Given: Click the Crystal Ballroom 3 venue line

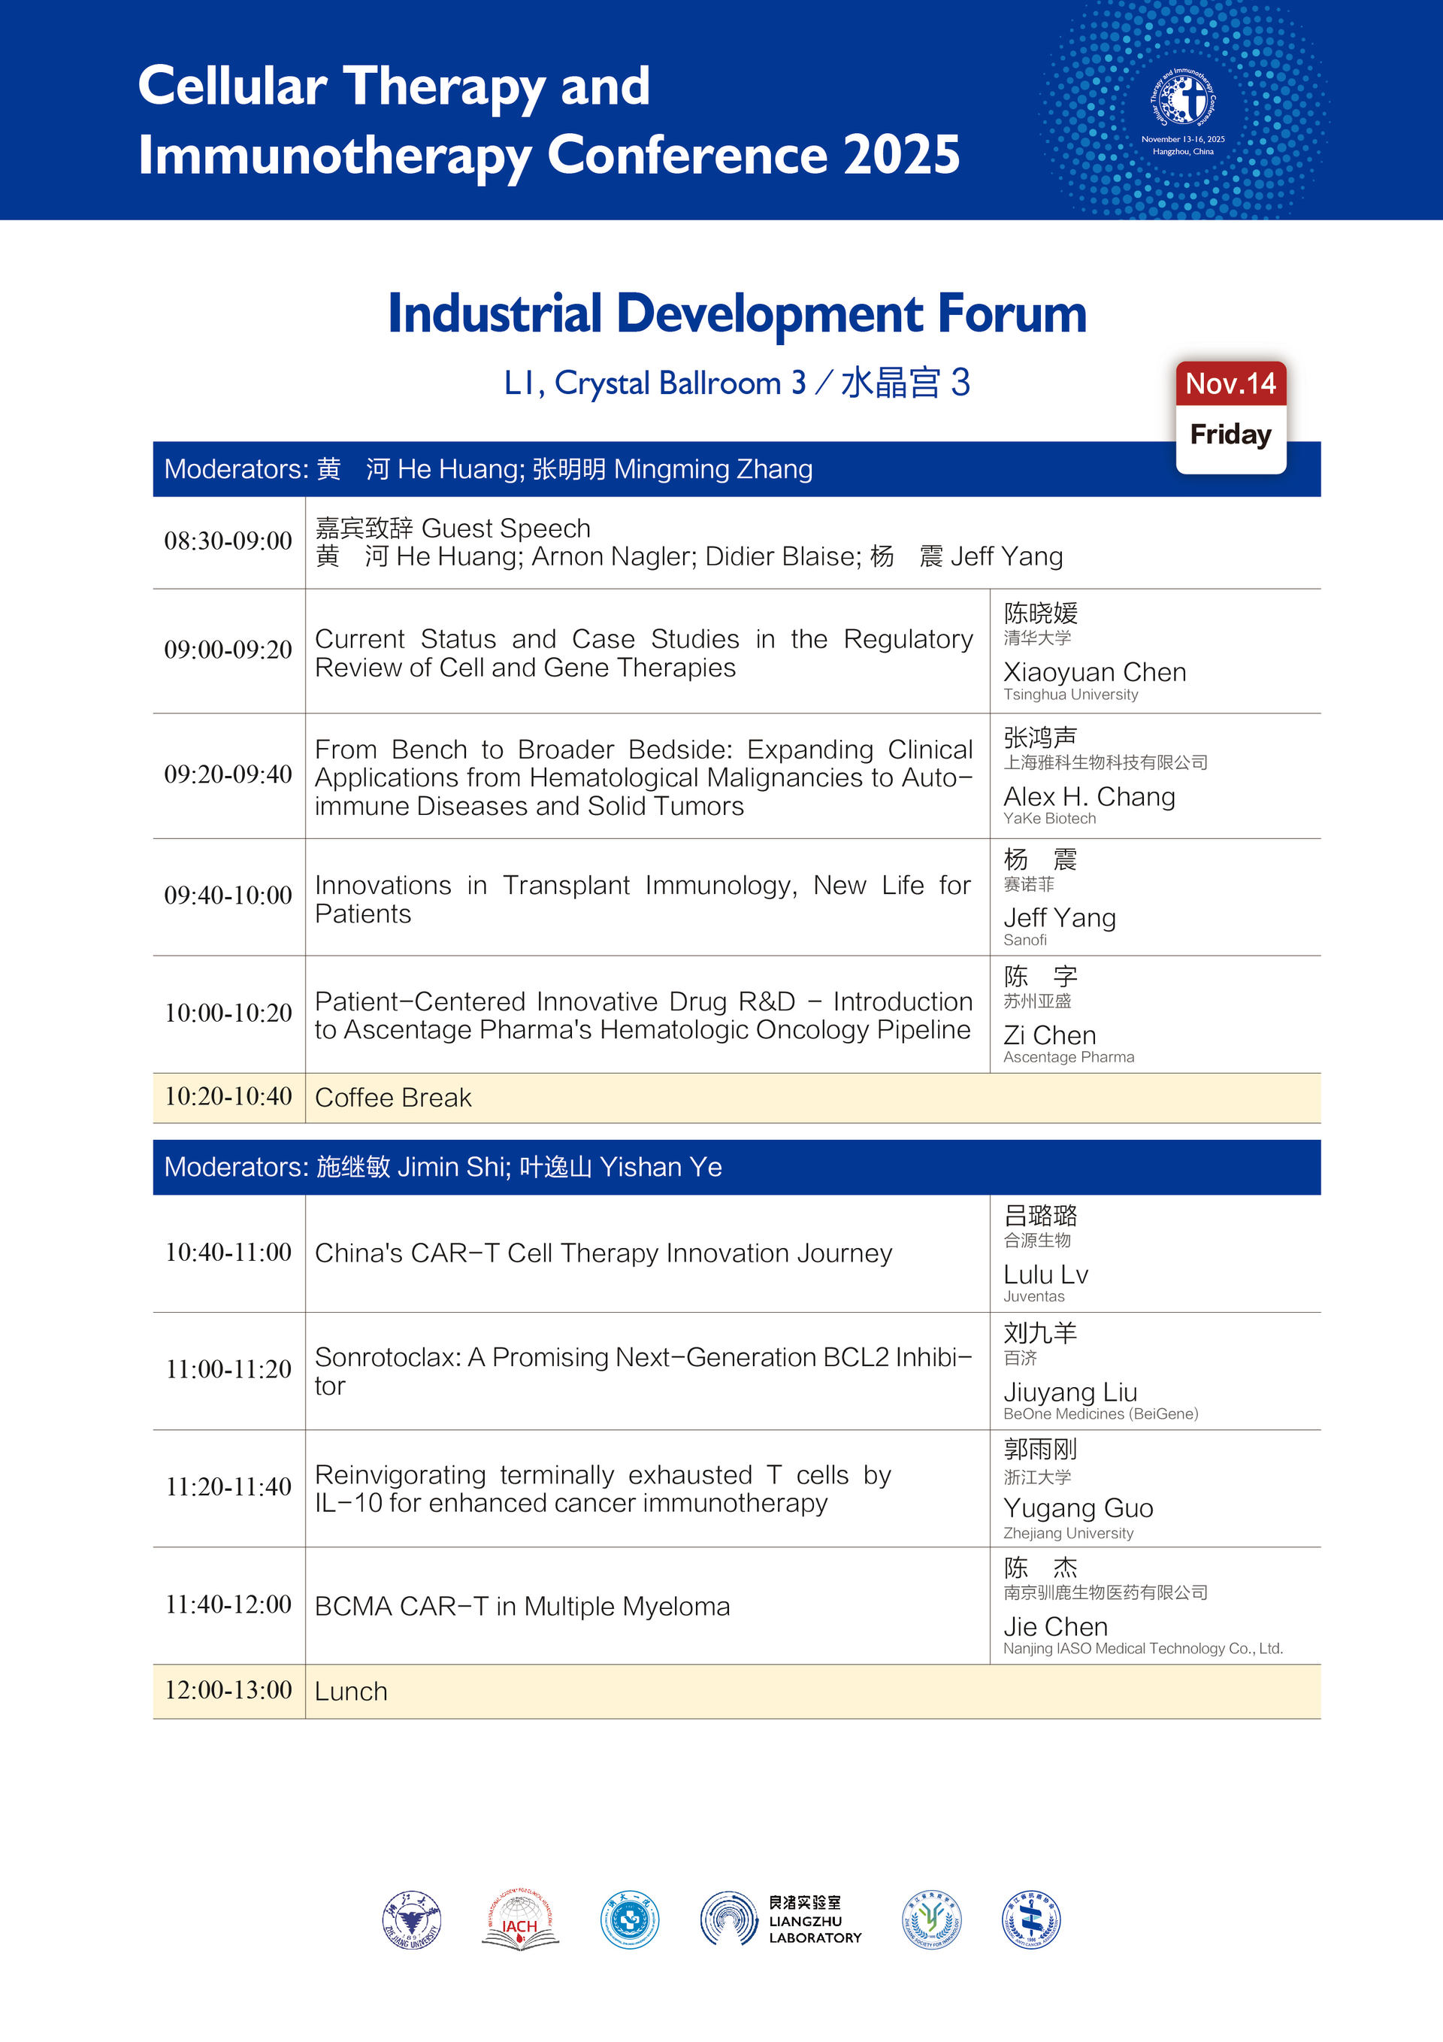Looking at the screenshot, I should click(737, 383).
